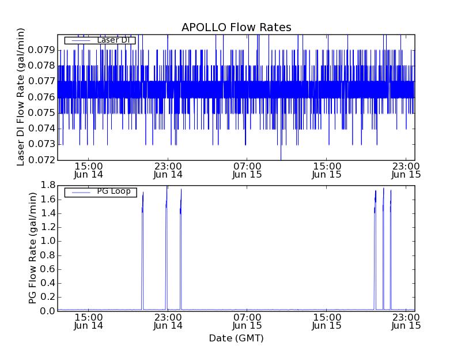Click the blue line sample in Laser DI legend

pos(81,40)
